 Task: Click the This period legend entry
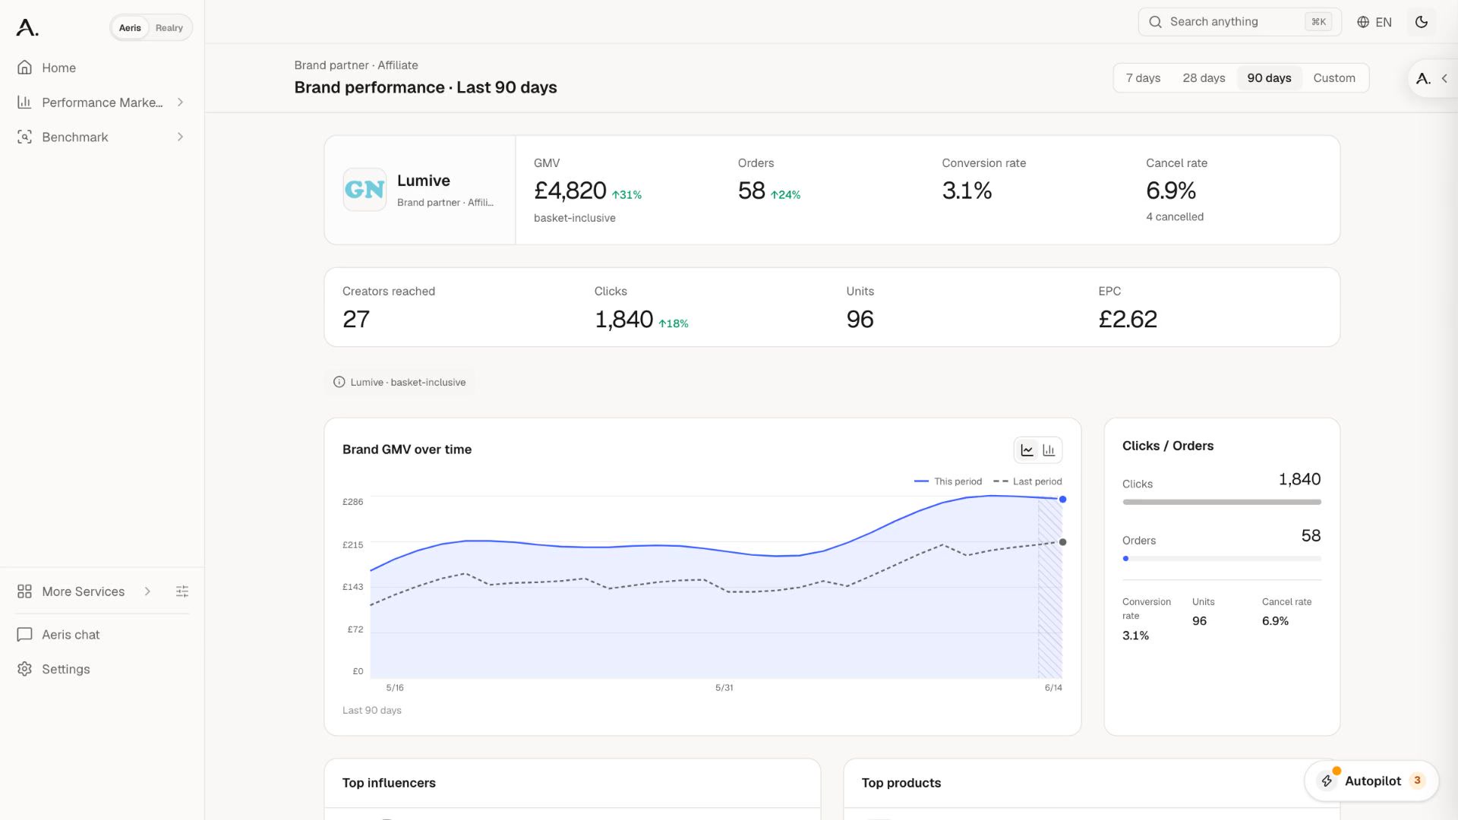(x=948, y=481)
